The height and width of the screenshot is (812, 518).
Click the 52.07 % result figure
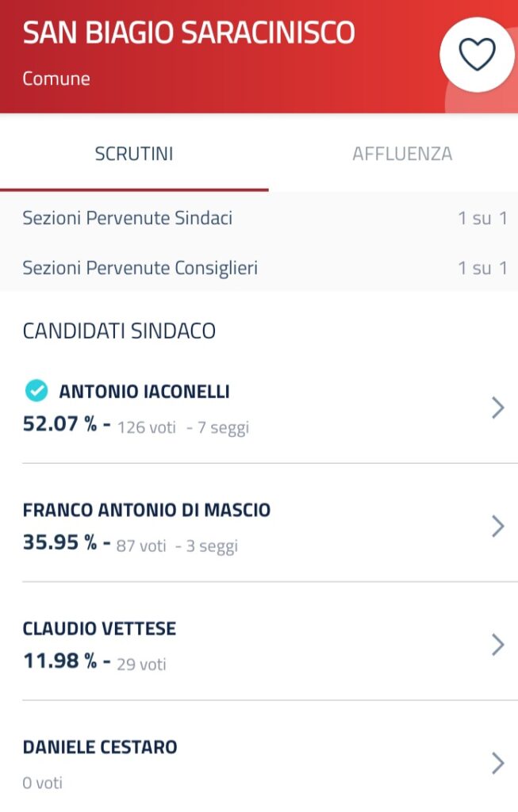[x=60, y=424]
